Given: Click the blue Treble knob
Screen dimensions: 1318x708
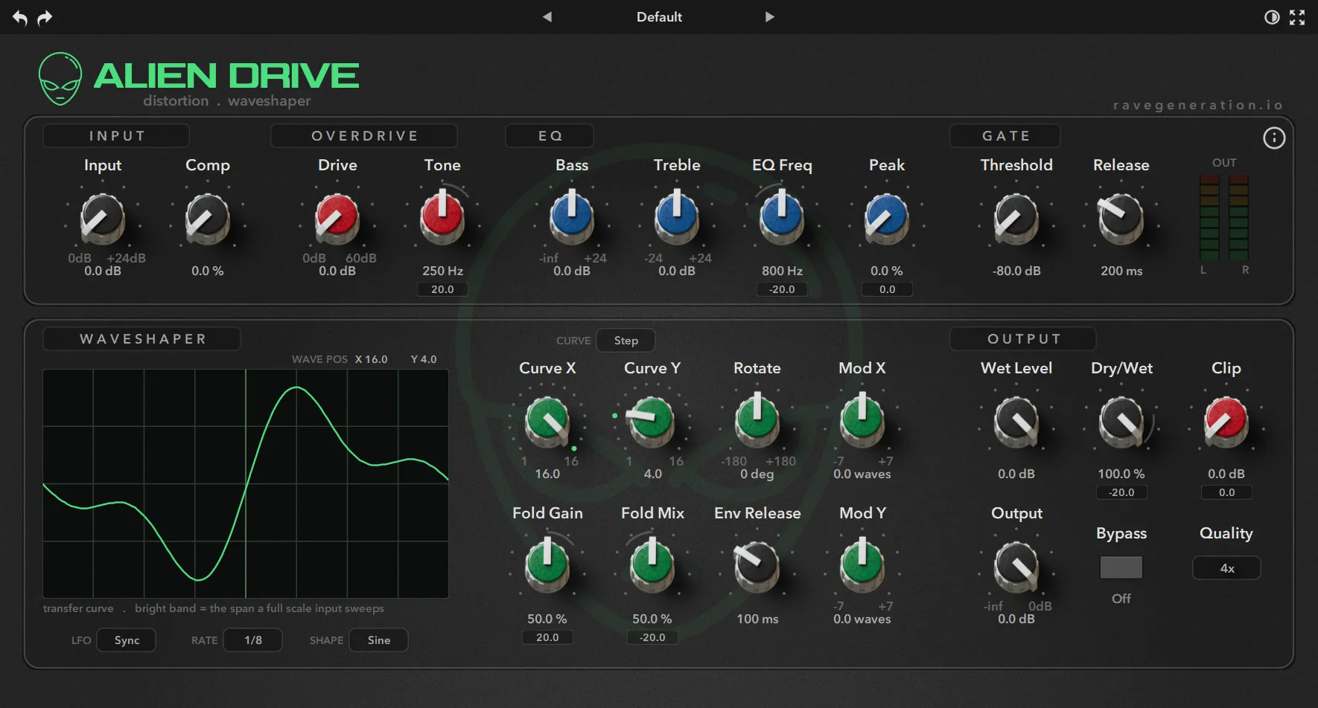Looking at the screenshot, I should (x=677, y=216).
